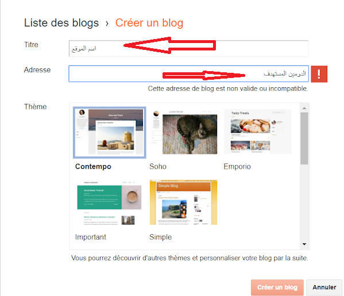
Task: Click the Soho theme label
Action: pyautogui.click(x=158, y=166)
